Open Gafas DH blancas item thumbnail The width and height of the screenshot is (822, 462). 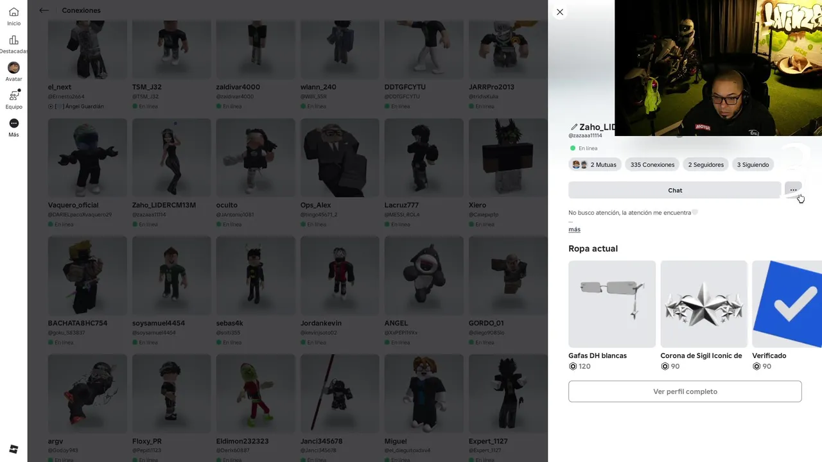612,304
